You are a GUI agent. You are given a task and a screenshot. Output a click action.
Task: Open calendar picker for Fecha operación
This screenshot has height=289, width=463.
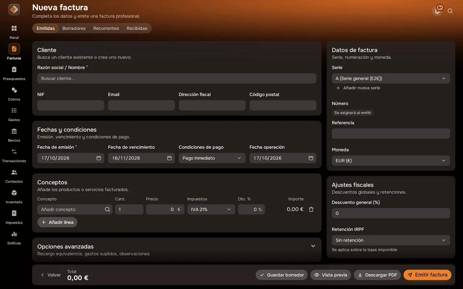point(311,158)
